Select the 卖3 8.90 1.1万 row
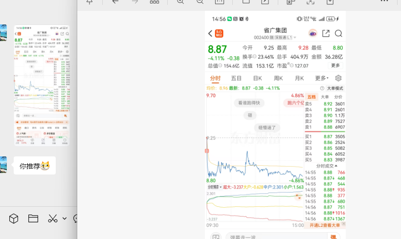 pyautogui.click(x=325, y=115)
